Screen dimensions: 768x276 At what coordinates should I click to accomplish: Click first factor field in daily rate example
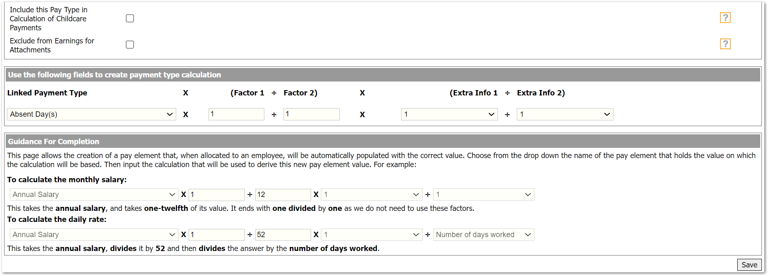(216, 235)
